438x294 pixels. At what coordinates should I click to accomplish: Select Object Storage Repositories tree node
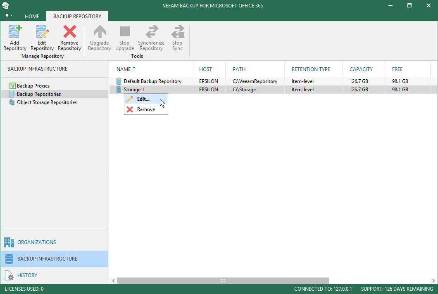[47, 102]
